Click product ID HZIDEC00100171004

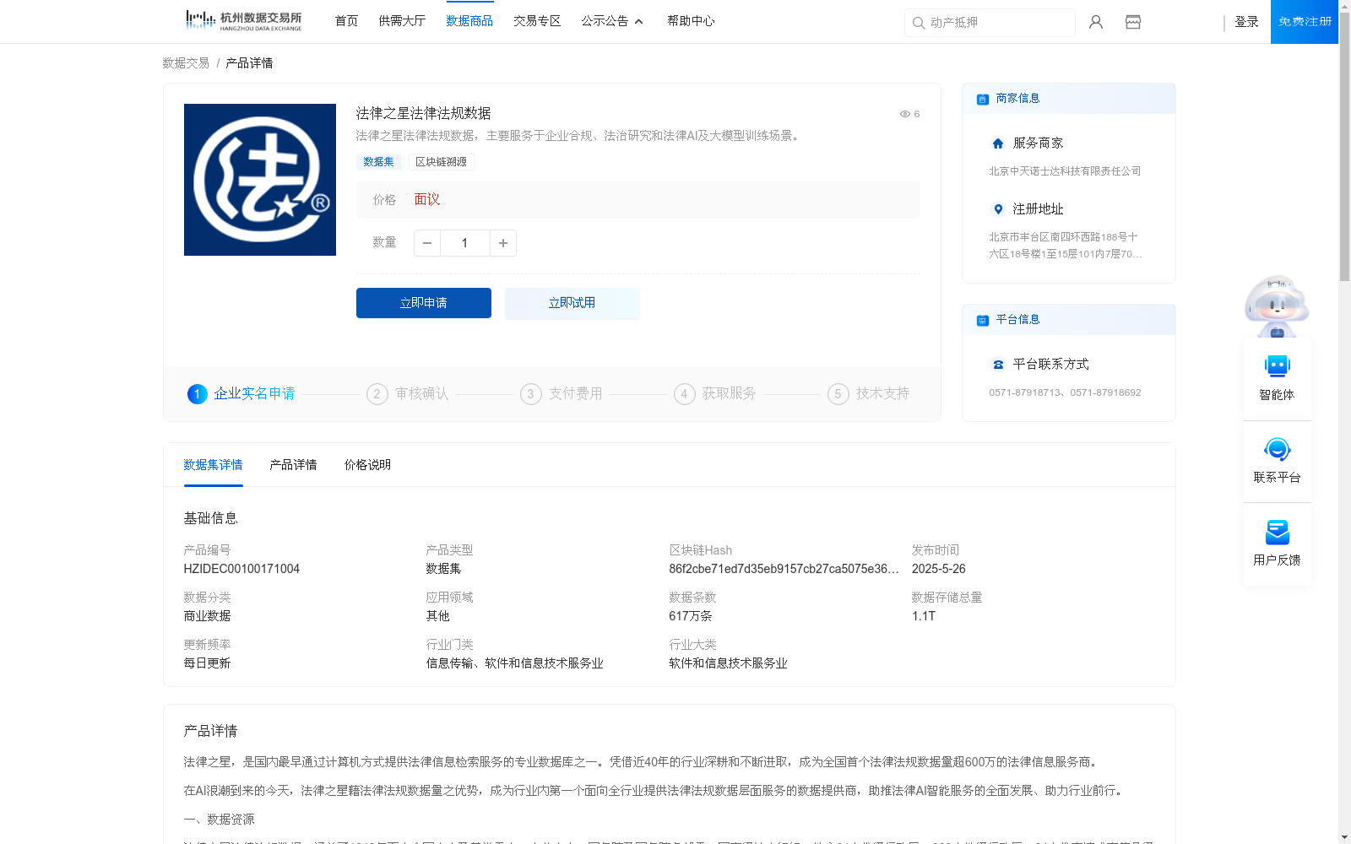pyautogui.click(x=241, y=569)
